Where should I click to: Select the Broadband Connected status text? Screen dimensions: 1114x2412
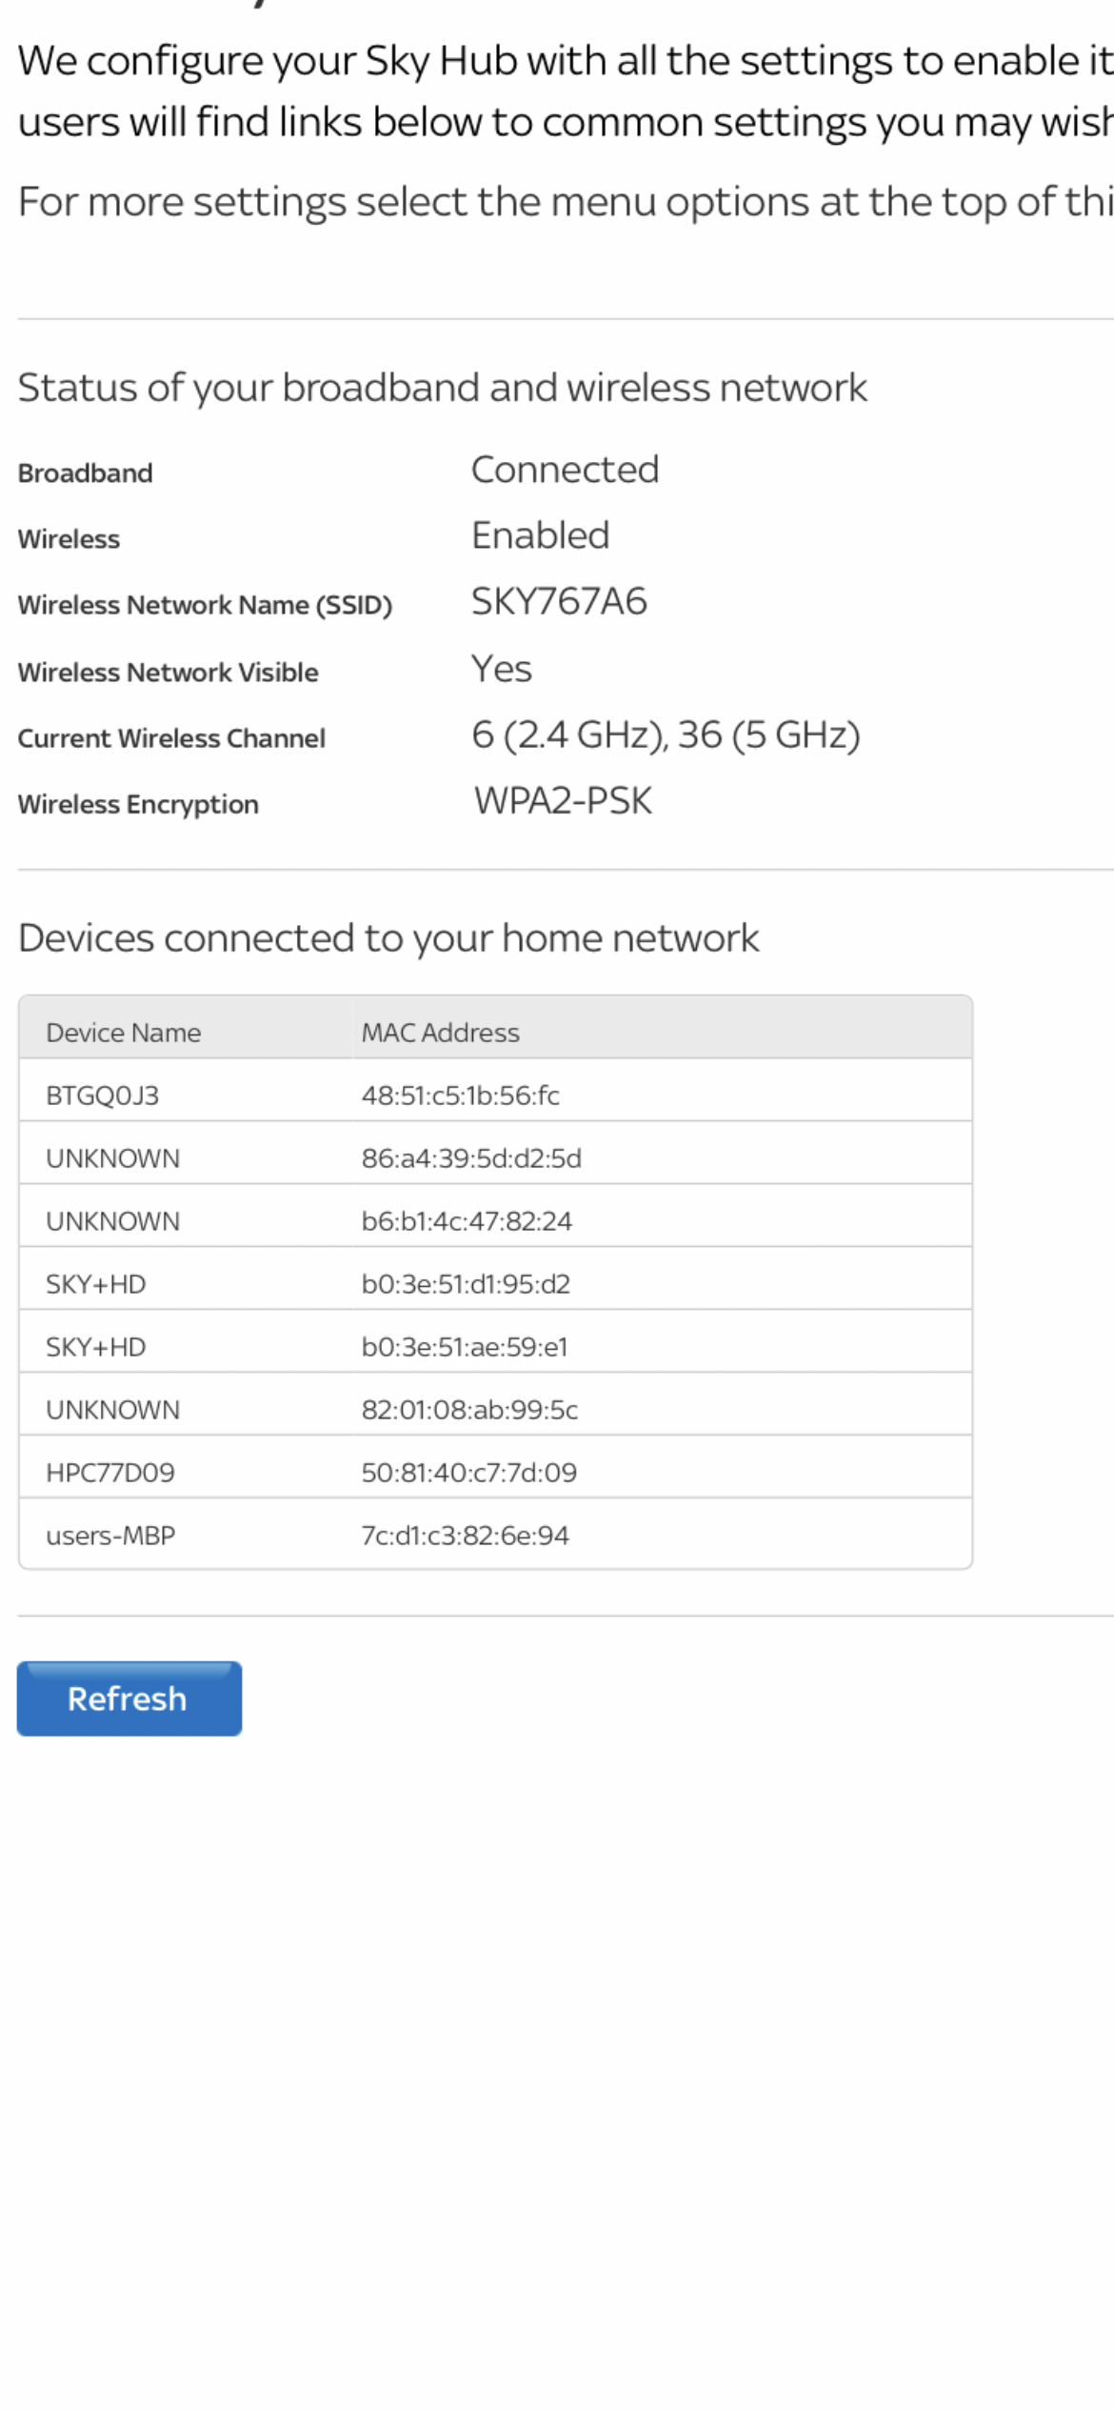click(566, 469)
